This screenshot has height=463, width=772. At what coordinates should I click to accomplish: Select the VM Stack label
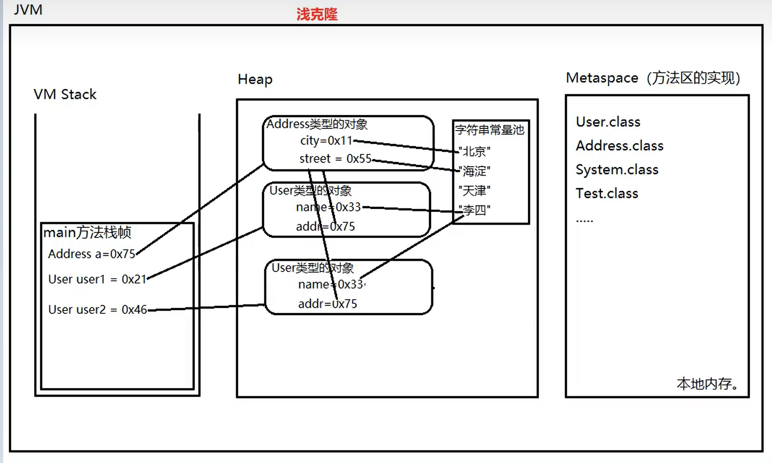click(65, 94)
